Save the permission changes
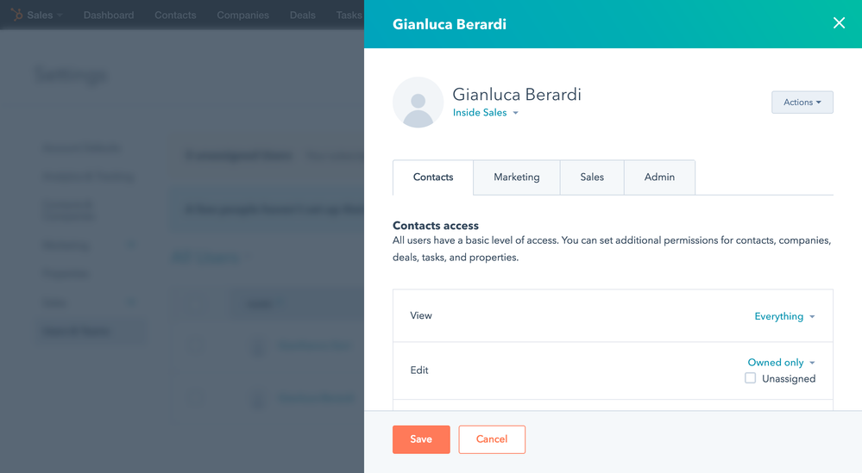Viewport: 862px width, 473px height. tap(421, 439)
